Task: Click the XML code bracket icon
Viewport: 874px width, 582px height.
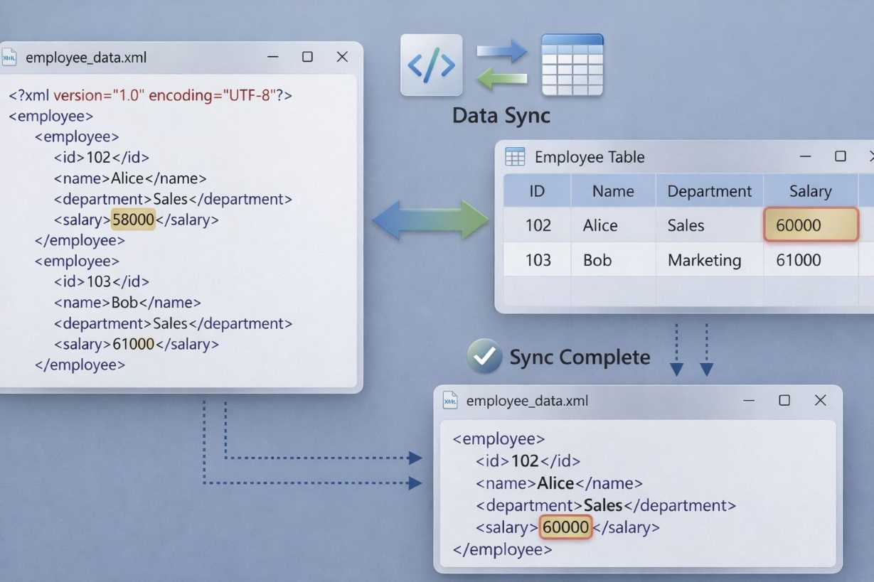Action: point(432,65)
